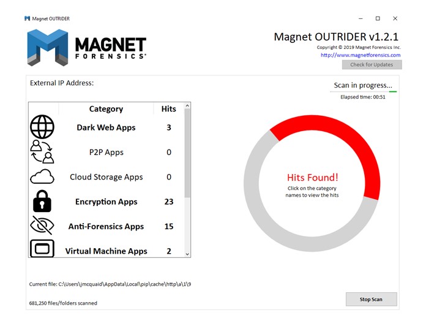The width and height of the screenshot is (426, 326).
Task: Click the Magnet Forensics logo
Action: [87, 48]
